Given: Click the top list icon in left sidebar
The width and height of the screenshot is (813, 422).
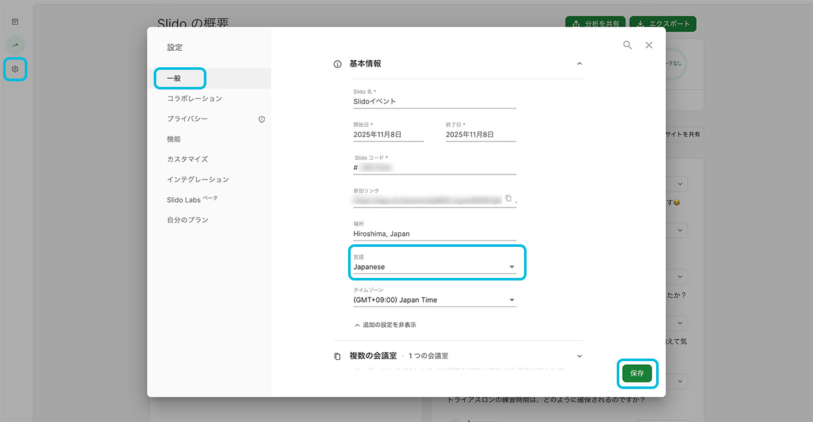Looking at the screenshot, I should [x=15, y=22].
